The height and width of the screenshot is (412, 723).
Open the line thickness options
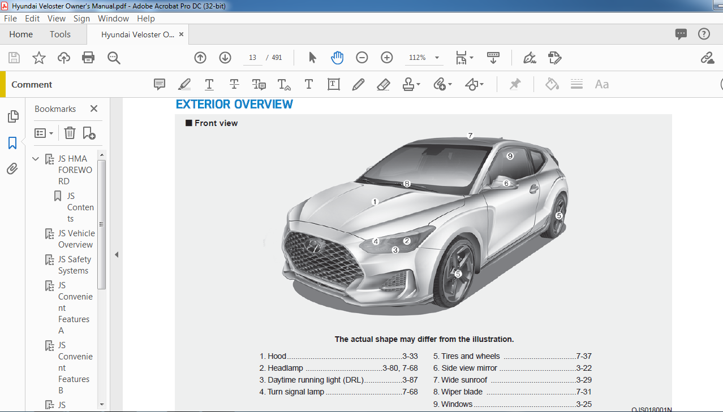pyautogui.click(x=577, y=84)
